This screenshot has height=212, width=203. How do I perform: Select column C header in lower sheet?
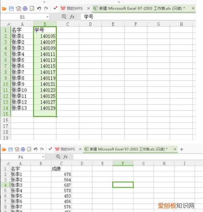click(x=62, y=164)
